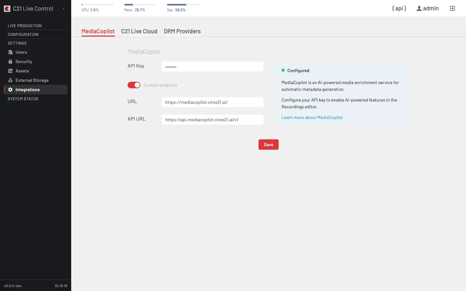Click the Sys. 59.5% value
The width and height of the screenshot is (466, 291).
(181, 10)
